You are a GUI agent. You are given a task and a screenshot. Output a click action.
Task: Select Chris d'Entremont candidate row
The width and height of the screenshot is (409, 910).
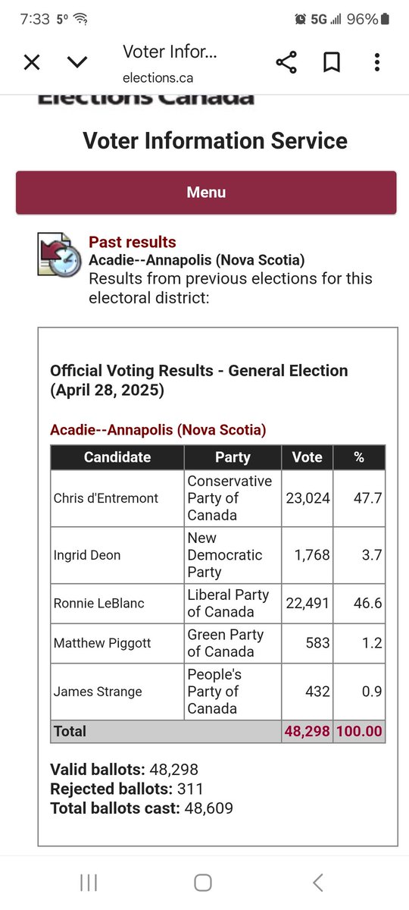pos(217,498)
